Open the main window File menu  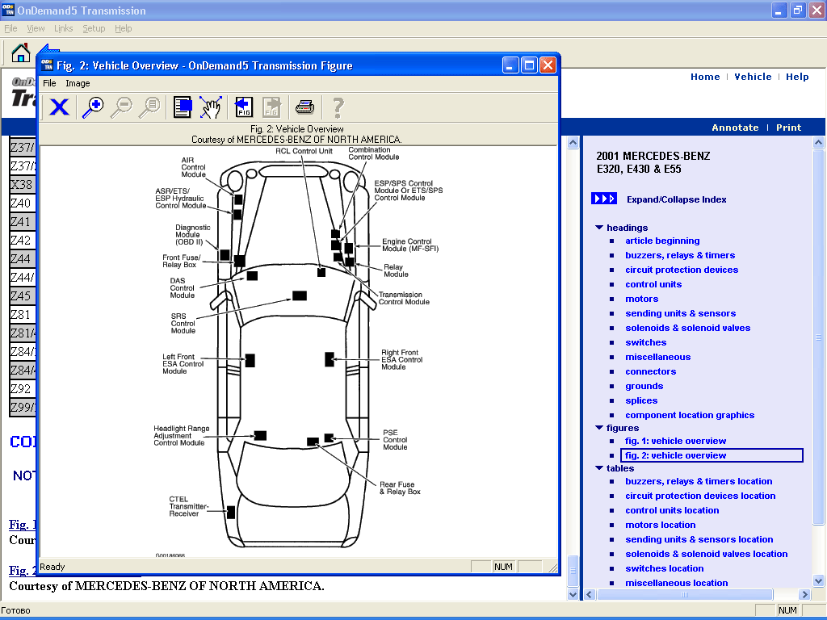pyautogui.click(x=10, y=28)
